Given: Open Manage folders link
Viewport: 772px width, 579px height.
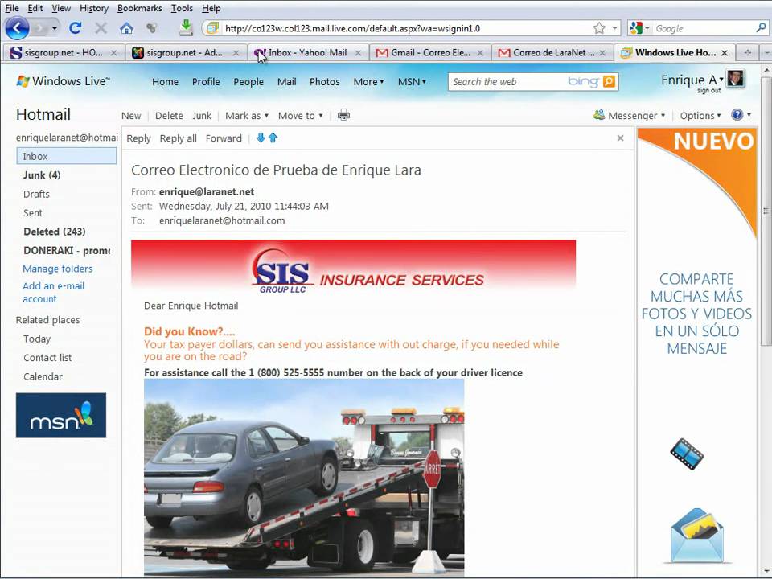Looking at the screenshot, I should coord(58,269).
